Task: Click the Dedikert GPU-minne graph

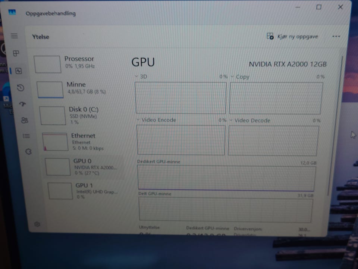Action: click(226, 179)
